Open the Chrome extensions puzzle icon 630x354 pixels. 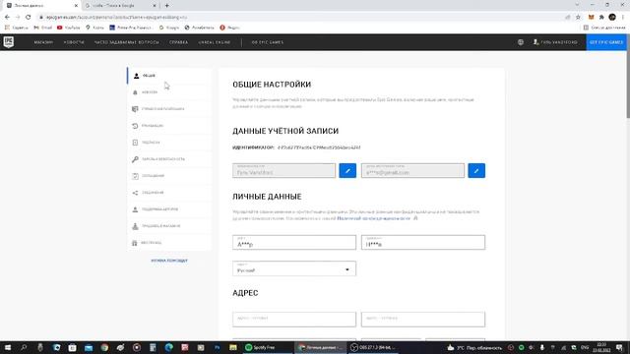coord(601,18)
